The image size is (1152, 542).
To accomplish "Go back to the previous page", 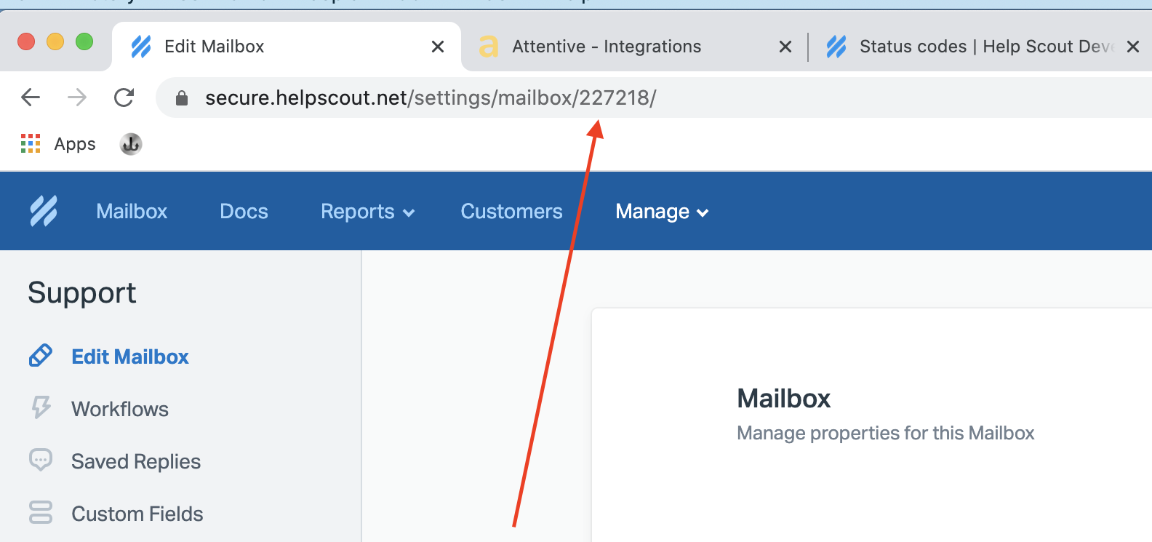I will 31,97.
